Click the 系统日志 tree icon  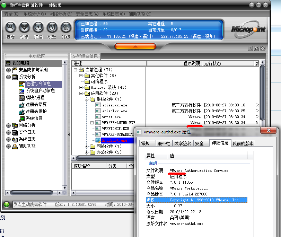[15, 139]
